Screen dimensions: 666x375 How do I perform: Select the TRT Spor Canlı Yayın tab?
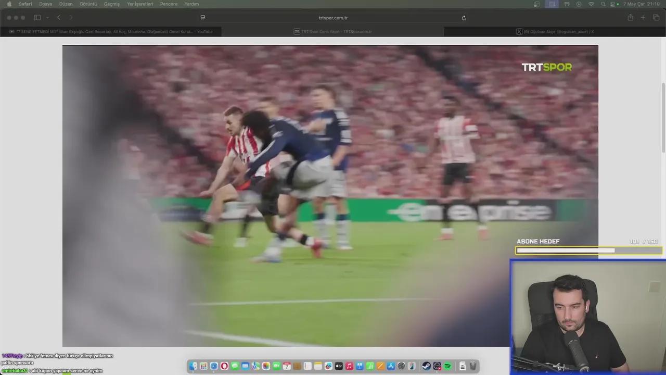pyautogui.click(x=333, y=31)
